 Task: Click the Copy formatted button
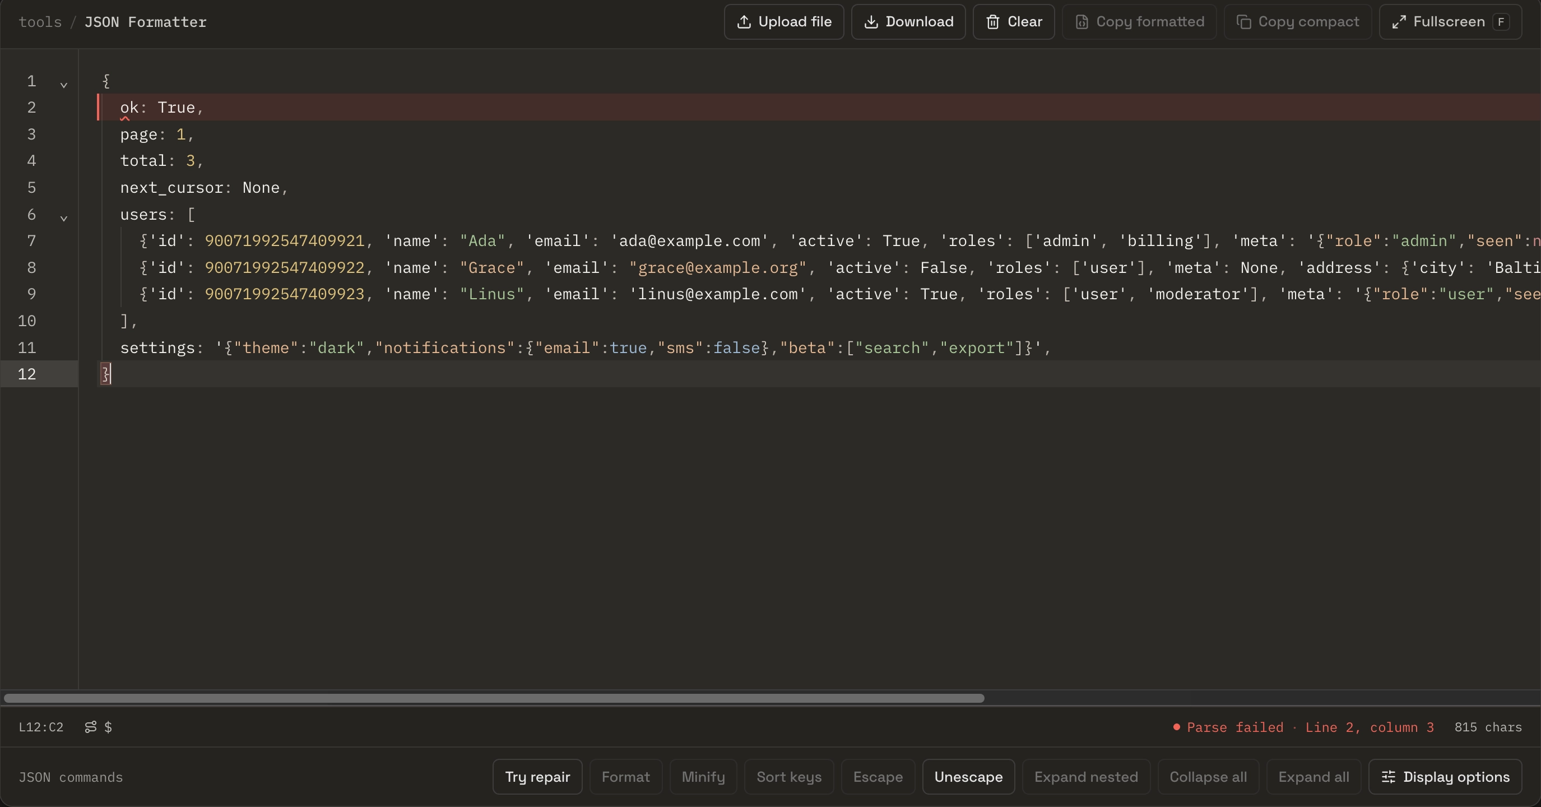pos(1139,22)
